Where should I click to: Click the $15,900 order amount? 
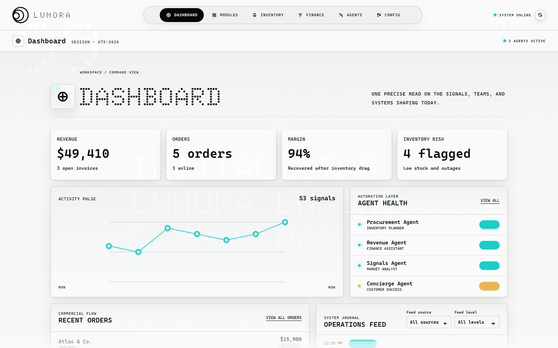click(x=291, y=339)
